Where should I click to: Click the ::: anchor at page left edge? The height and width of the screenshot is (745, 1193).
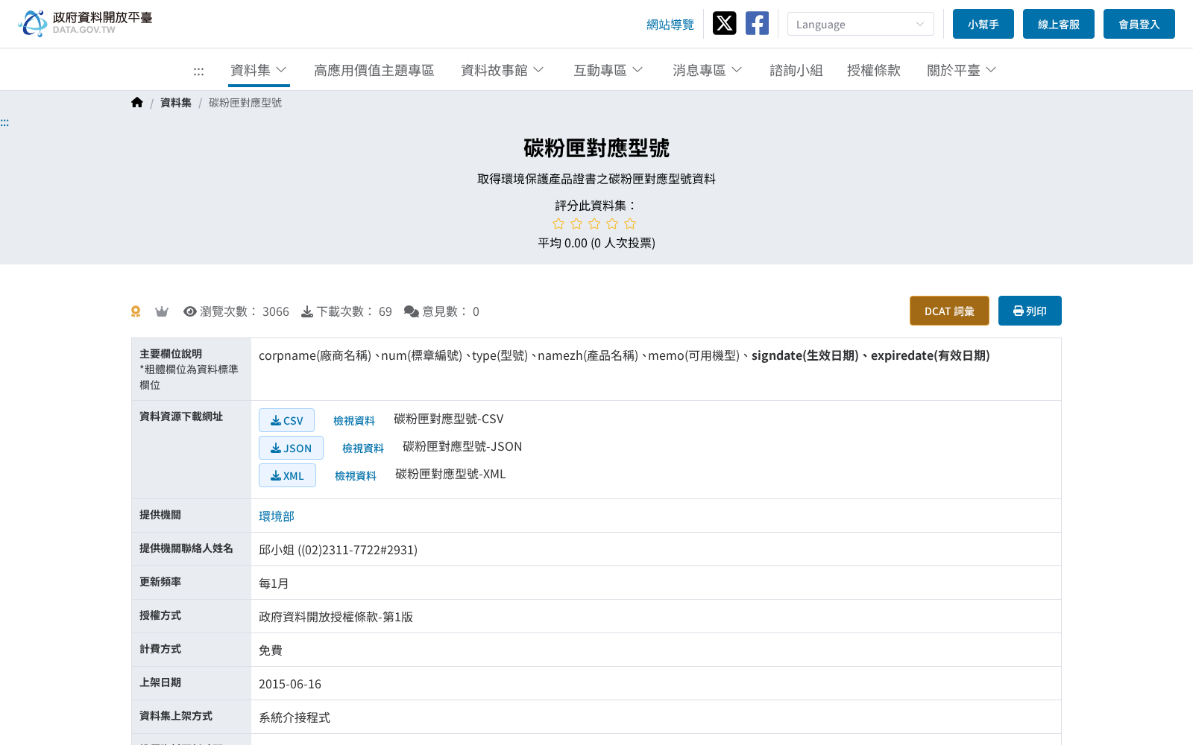click(4, 122)
